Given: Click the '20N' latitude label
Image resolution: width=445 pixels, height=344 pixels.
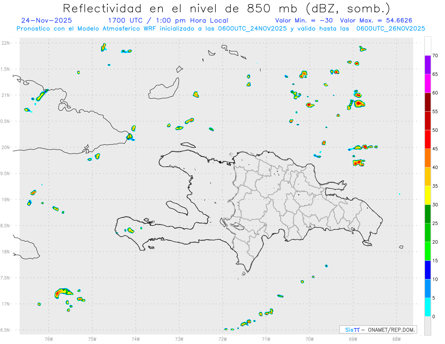Looking at the screenshot, I should pyautogui.click(x=6, y=147).
